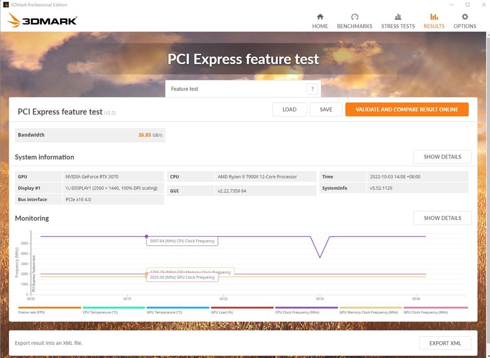The image size is (490, 358).
Task: Switch to the RESULTS section
Action: click(x=434, y=21)
